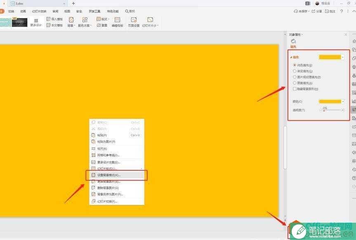
Task: Choose 标尺(R) (ruler) in context menu
Action: pos(117,149)
